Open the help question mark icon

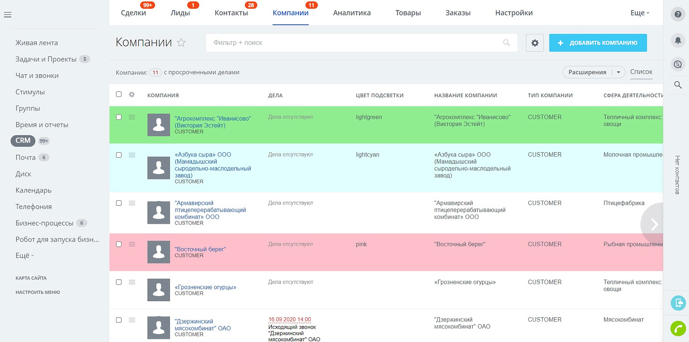tap(678, 14)
